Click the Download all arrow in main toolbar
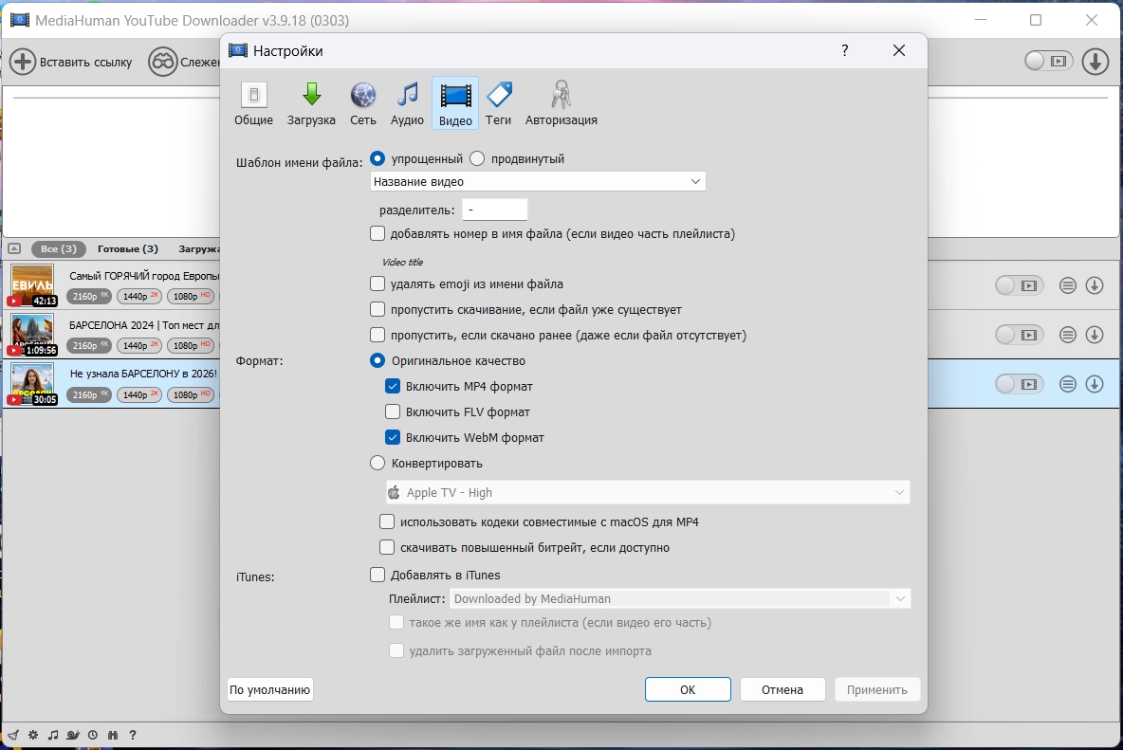The height and width of the screenshot is (750, 1123). pyautogui.click(x=1095, y=62)
